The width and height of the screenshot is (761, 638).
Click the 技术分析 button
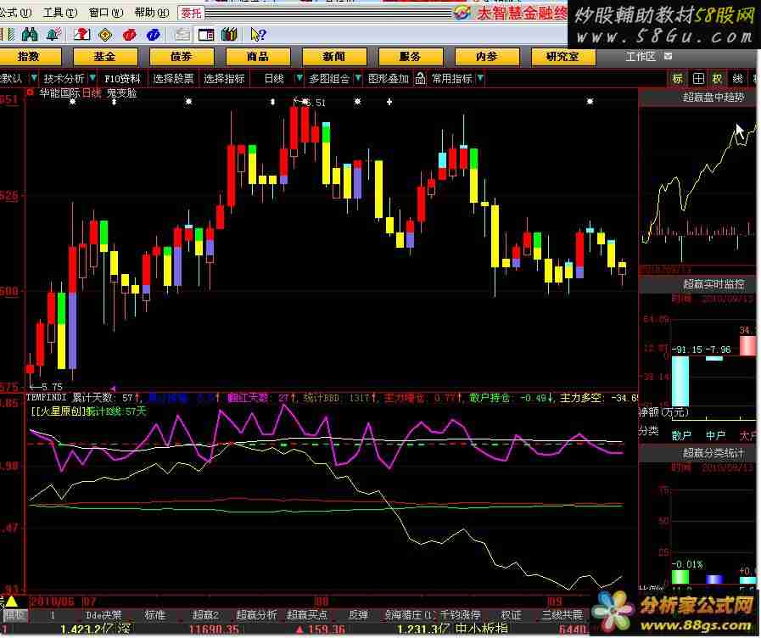coord(64,78)
